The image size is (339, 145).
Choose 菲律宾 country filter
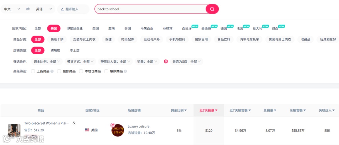(x=168, y=29)
